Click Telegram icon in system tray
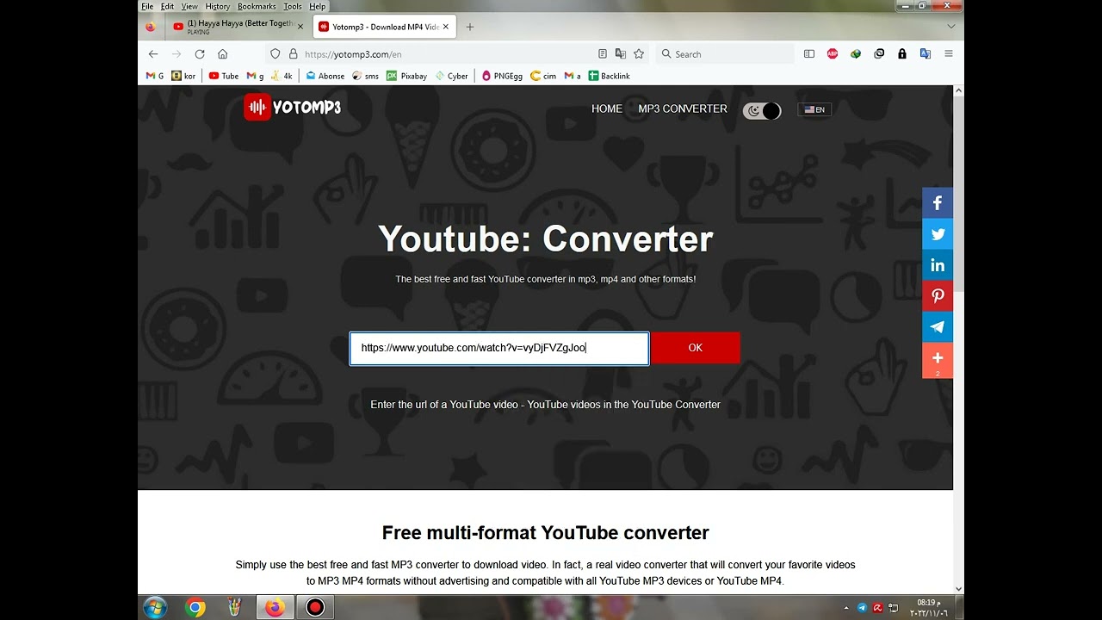Screen dimensions: 1102x620 pyautogui.click(x=863, y=608)
